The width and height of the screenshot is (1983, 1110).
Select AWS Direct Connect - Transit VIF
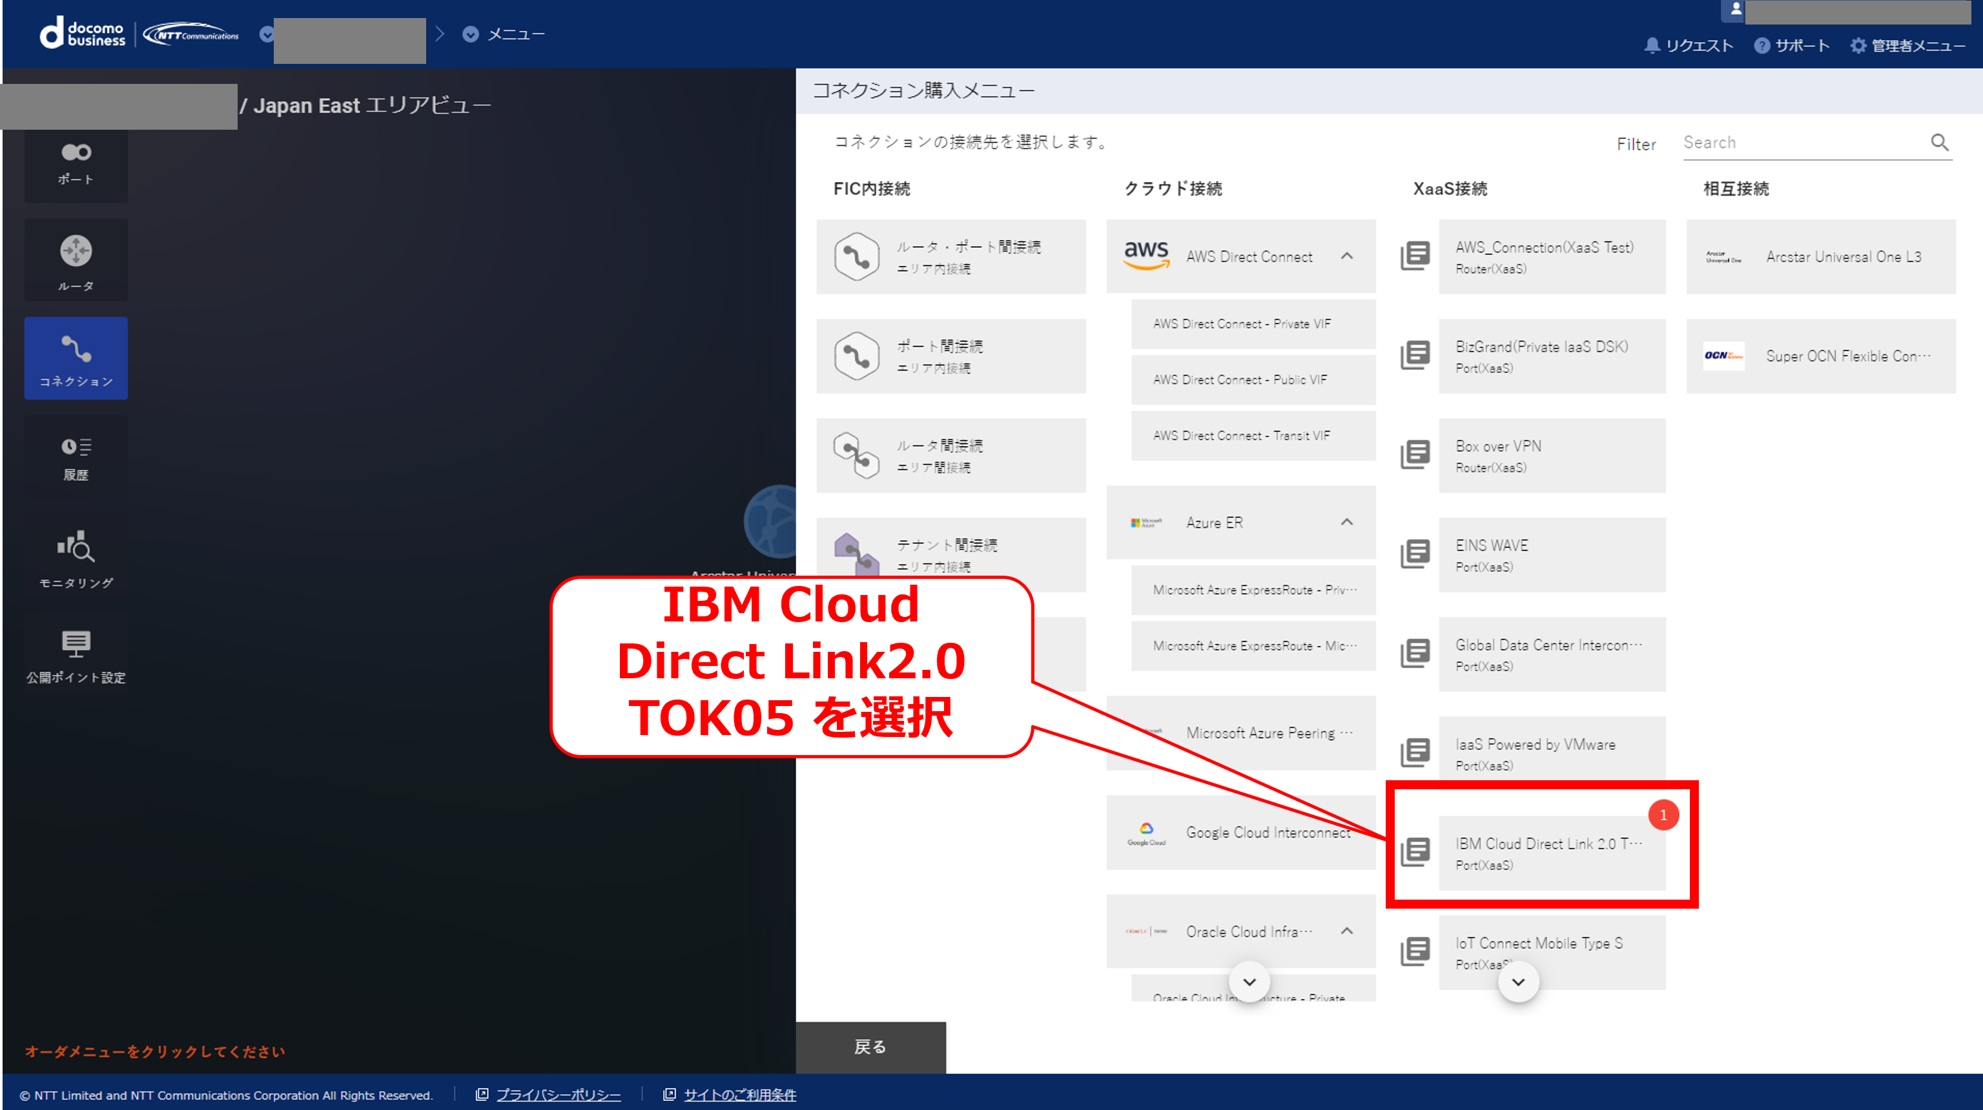coord(1253,436)
